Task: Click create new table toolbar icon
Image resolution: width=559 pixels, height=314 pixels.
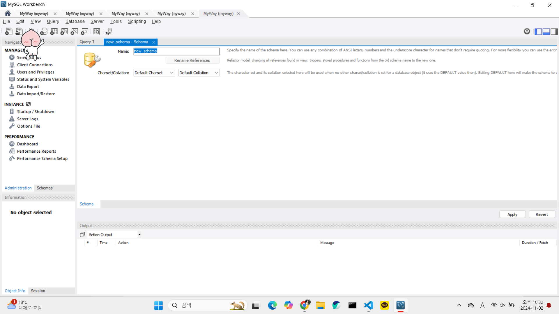Action: pos(54,31)
